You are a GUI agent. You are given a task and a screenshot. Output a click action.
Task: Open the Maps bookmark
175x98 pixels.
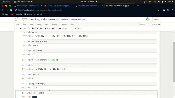click(x=28, y=14)
